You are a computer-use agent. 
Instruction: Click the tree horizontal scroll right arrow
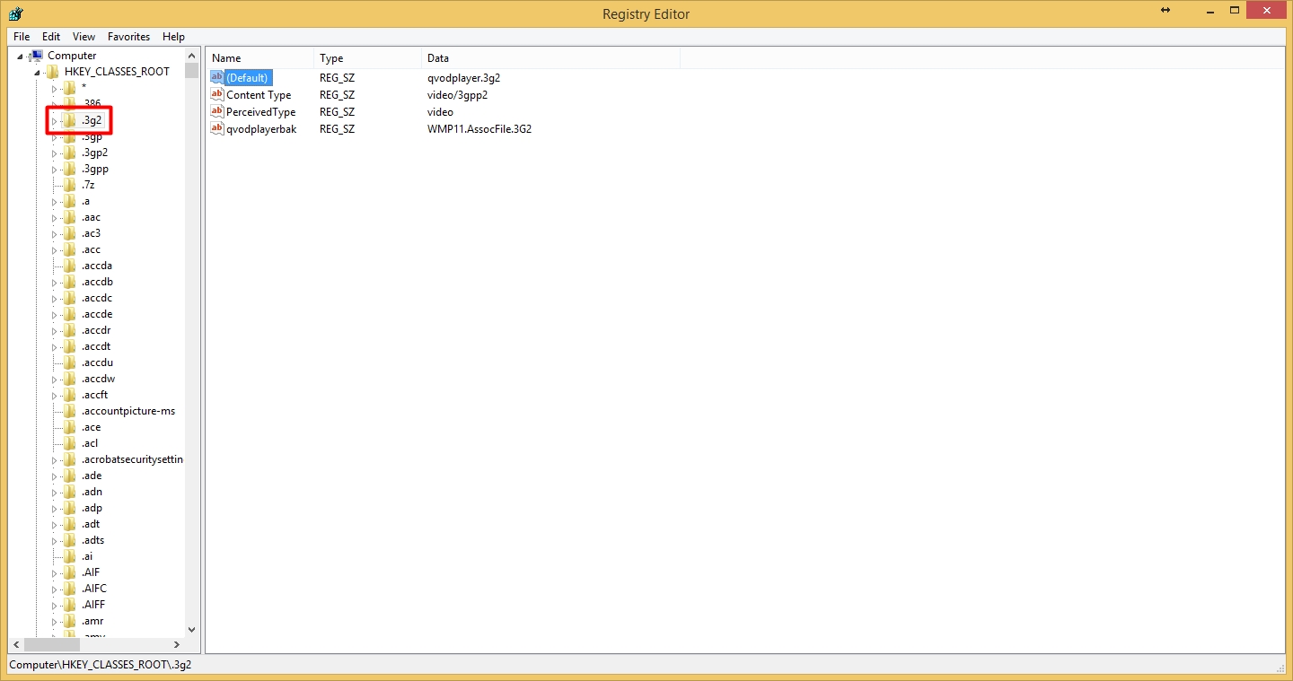click(x=177, y=645)
